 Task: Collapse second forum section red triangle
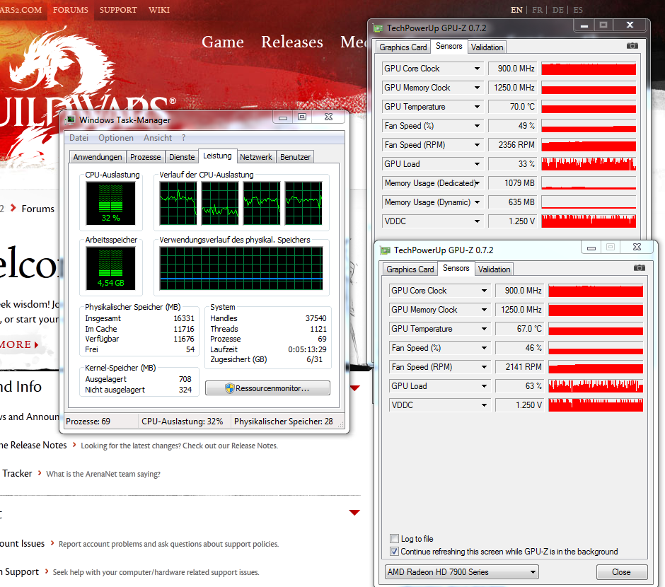coord(354,513)
